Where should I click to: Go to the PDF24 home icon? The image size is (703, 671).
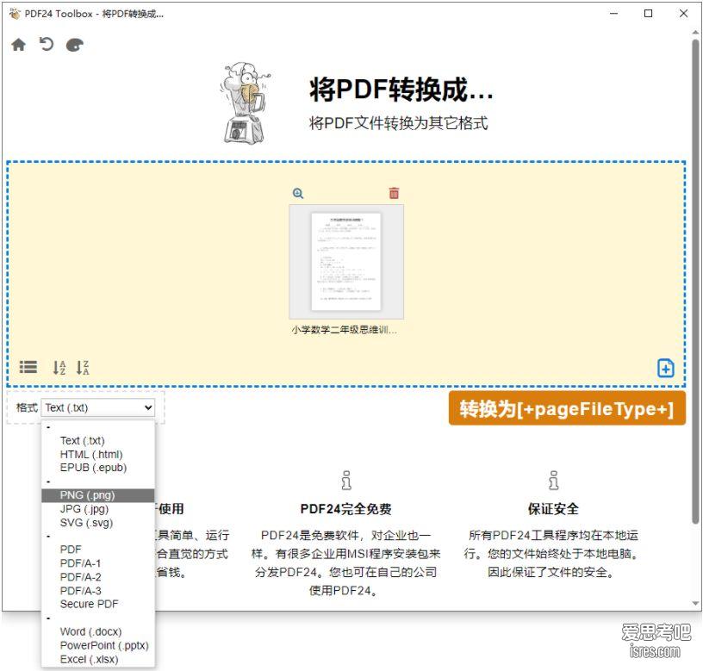[18, 45]
